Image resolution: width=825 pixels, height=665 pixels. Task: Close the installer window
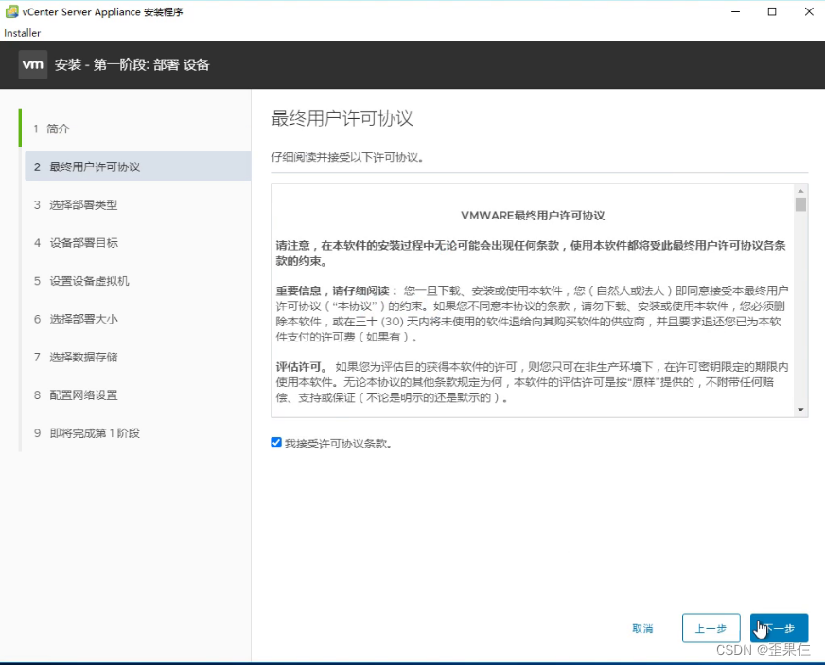(x=809, y=11)
